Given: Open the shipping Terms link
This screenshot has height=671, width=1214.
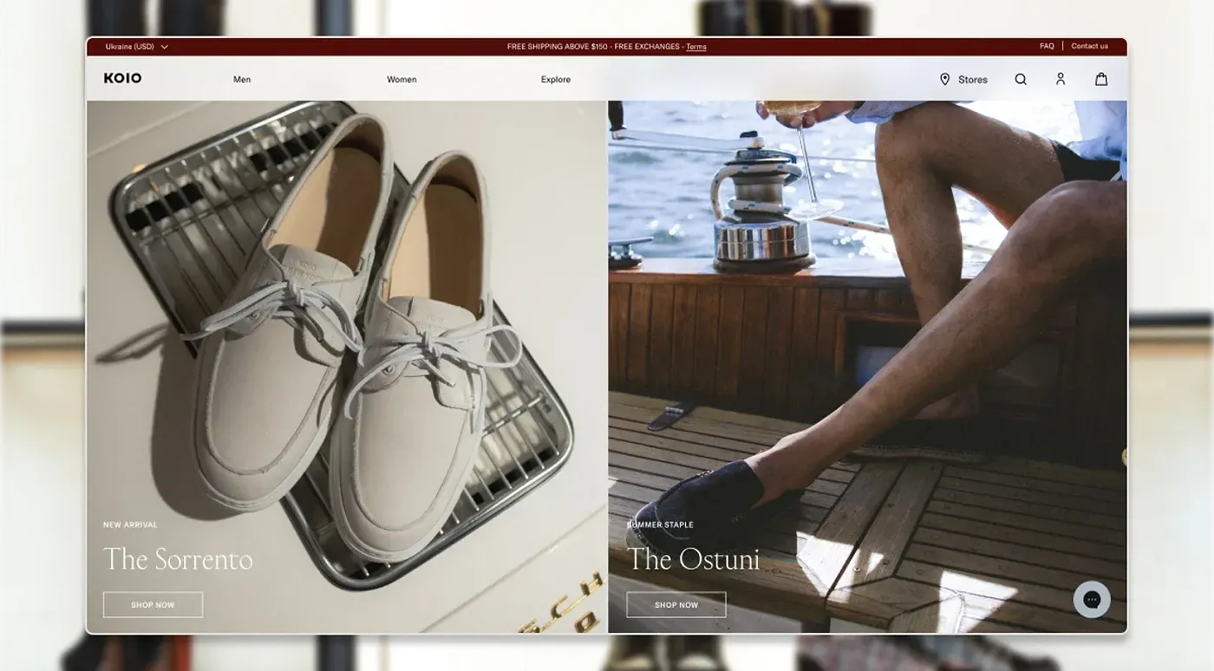Looking at the screenshot, I should click(696, 47).
